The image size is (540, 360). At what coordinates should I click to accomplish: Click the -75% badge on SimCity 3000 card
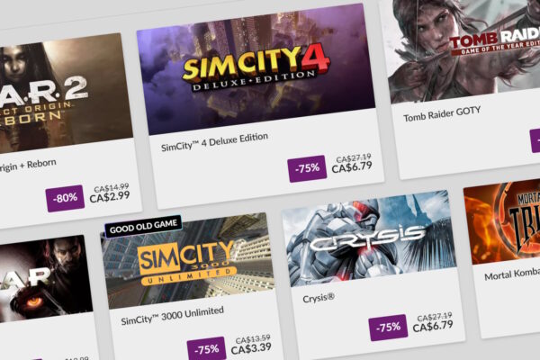point(206,349)
